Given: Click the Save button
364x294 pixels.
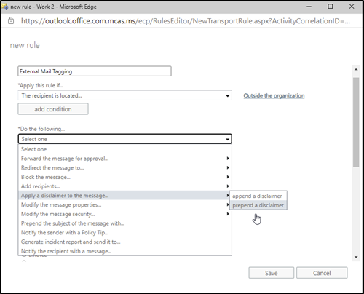Looking at the screenshot, I should point(271,273).
